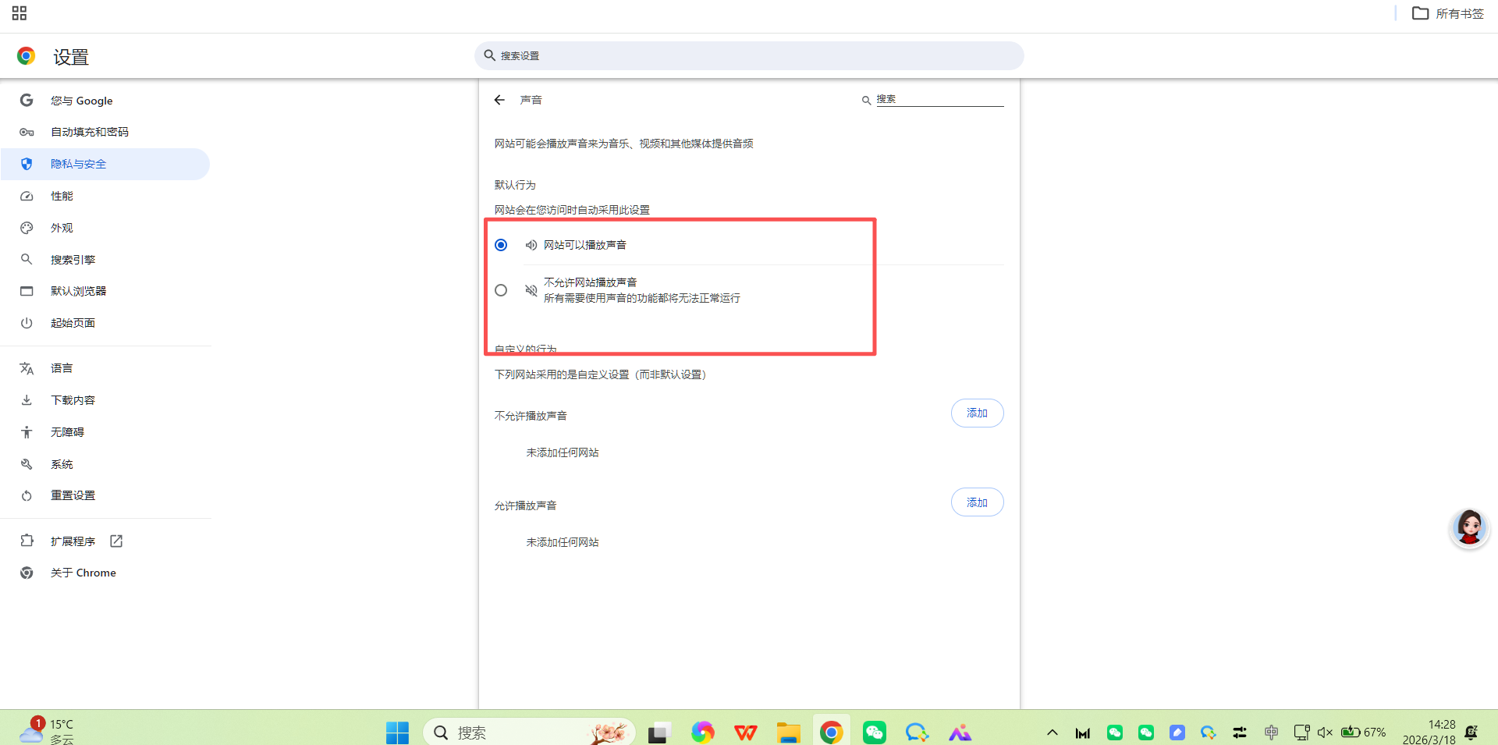Focus the 搜索 field in sound page
The width and height of the screenshot is (1498, 745).
[x=939, y=100]
